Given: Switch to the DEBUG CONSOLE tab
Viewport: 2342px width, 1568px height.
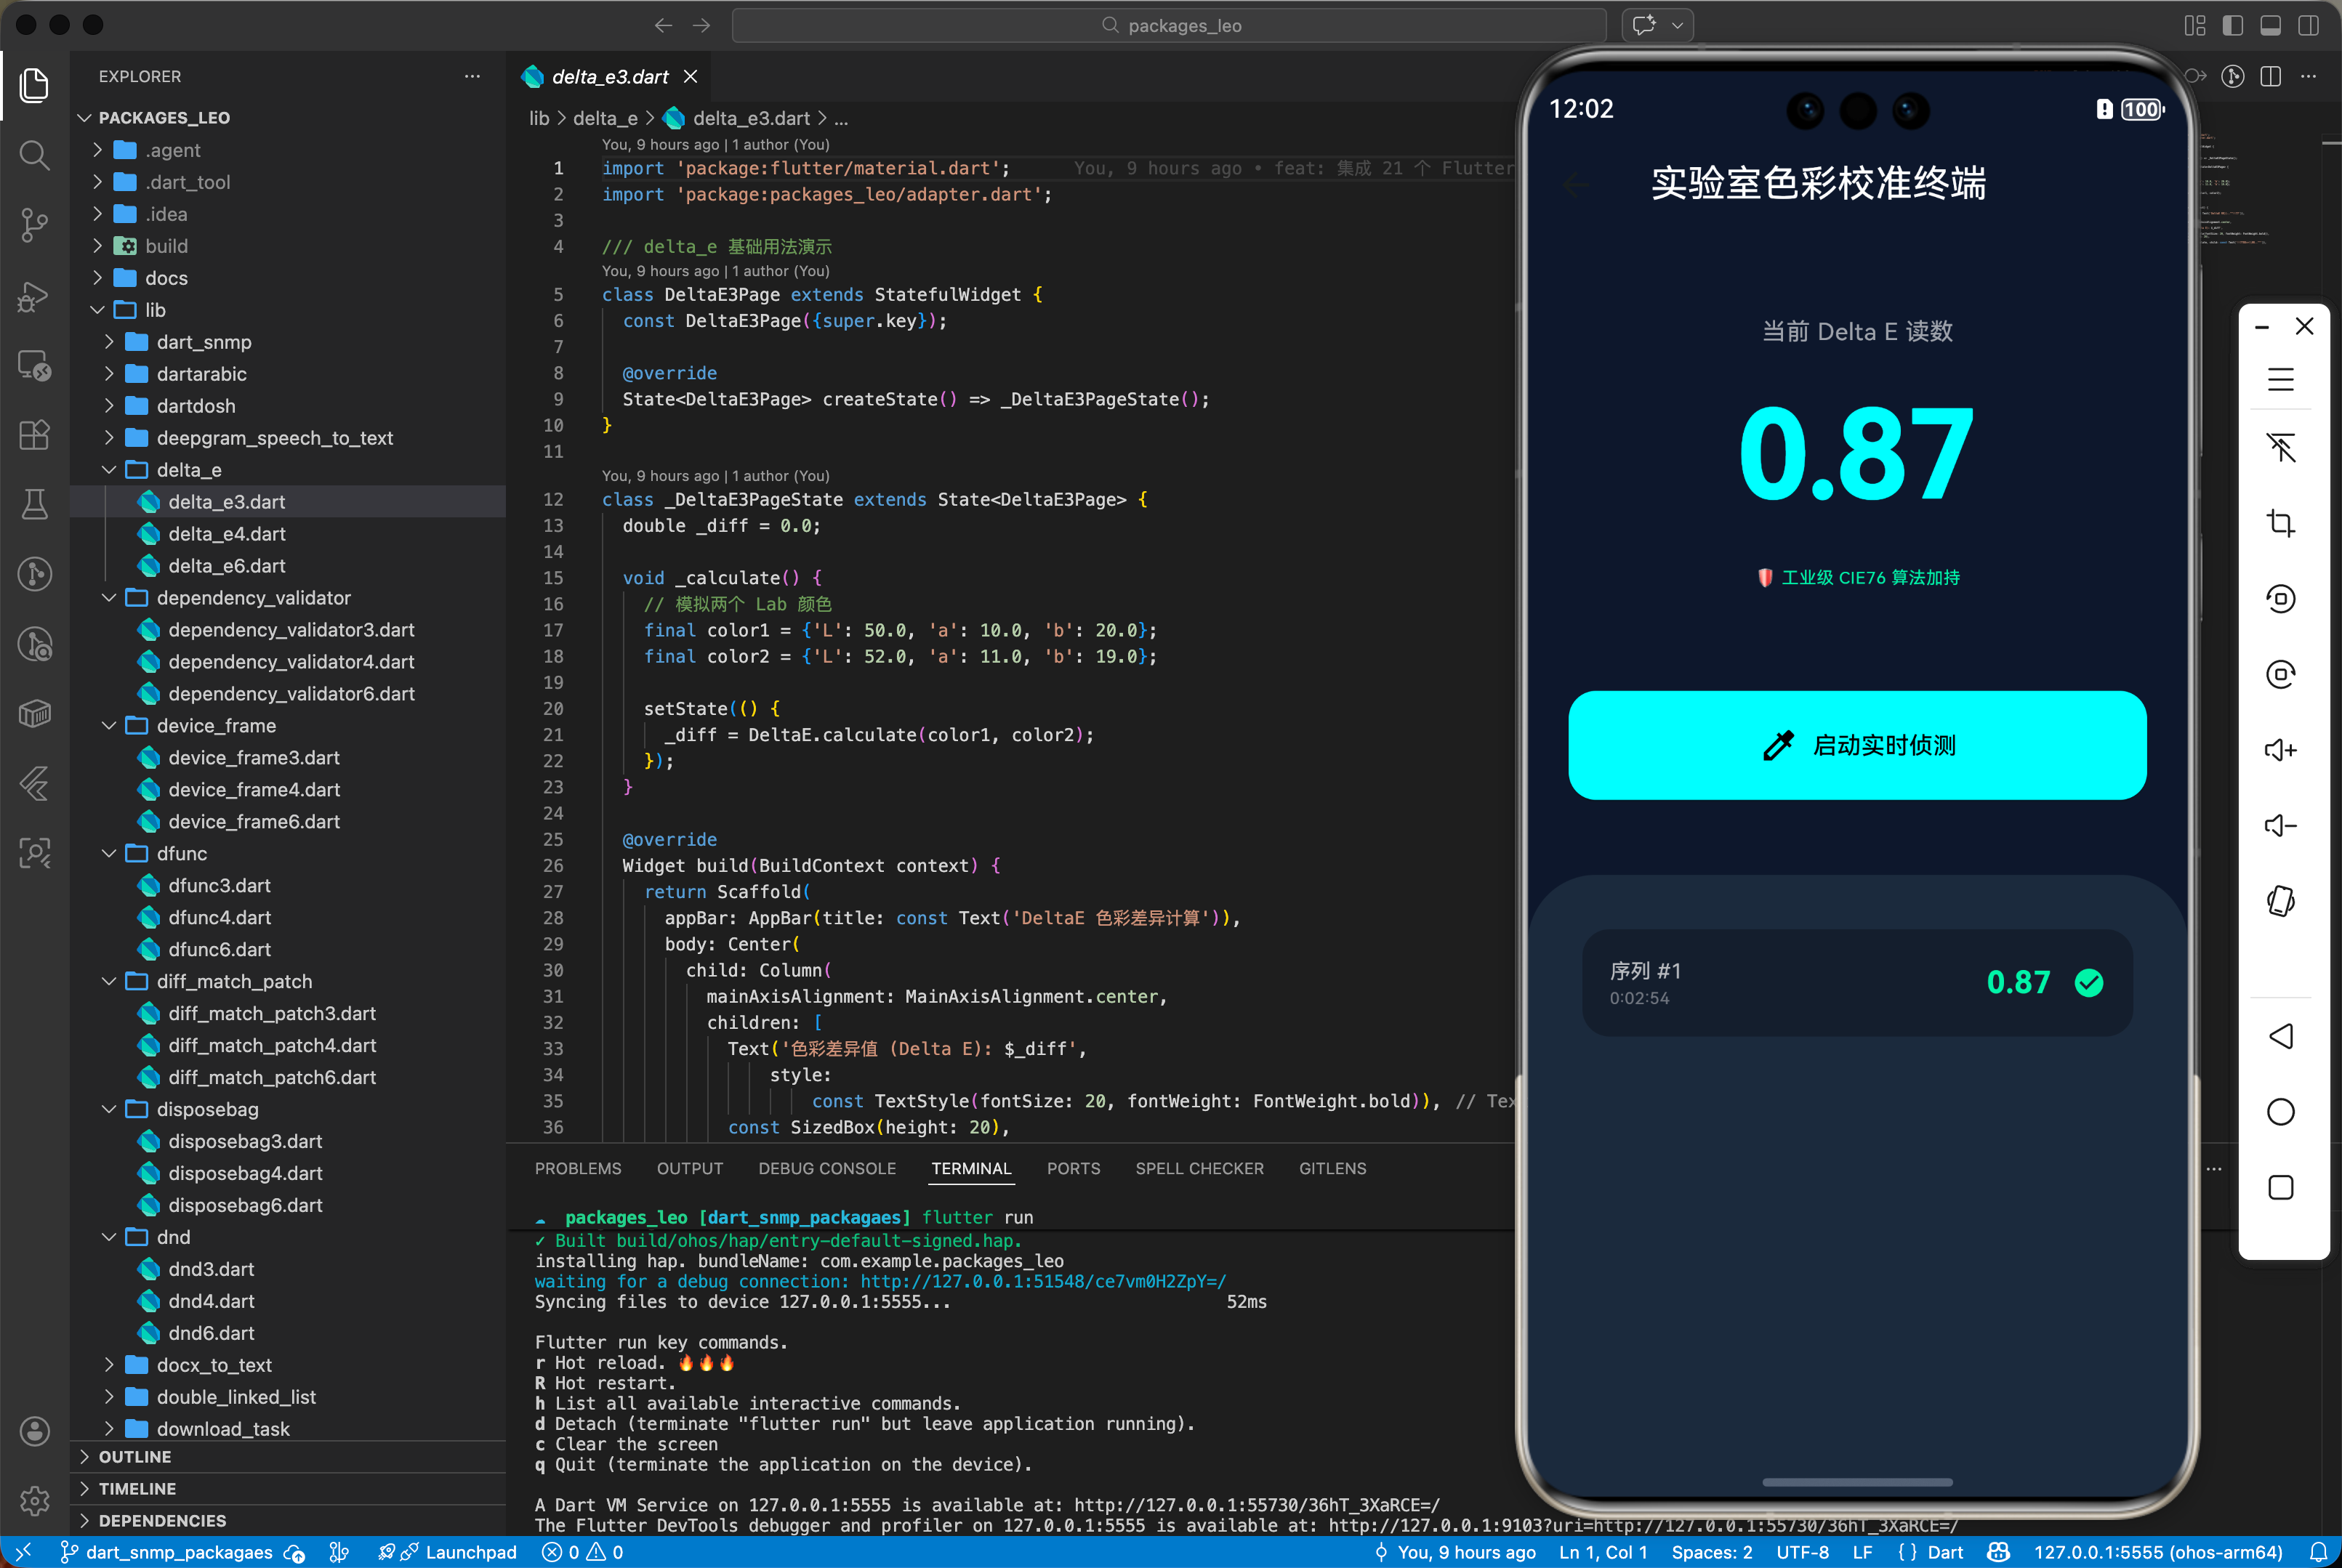Looking at the screenshot, I should point(826,1168).
